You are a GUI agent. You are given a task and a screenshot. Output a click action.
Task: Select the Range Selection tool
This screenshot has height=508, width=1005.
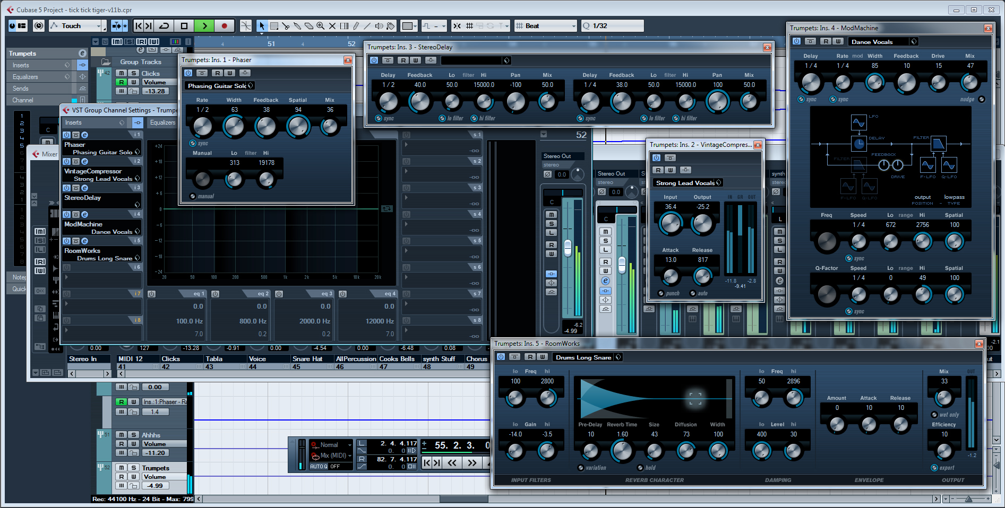tap(274, 25)
